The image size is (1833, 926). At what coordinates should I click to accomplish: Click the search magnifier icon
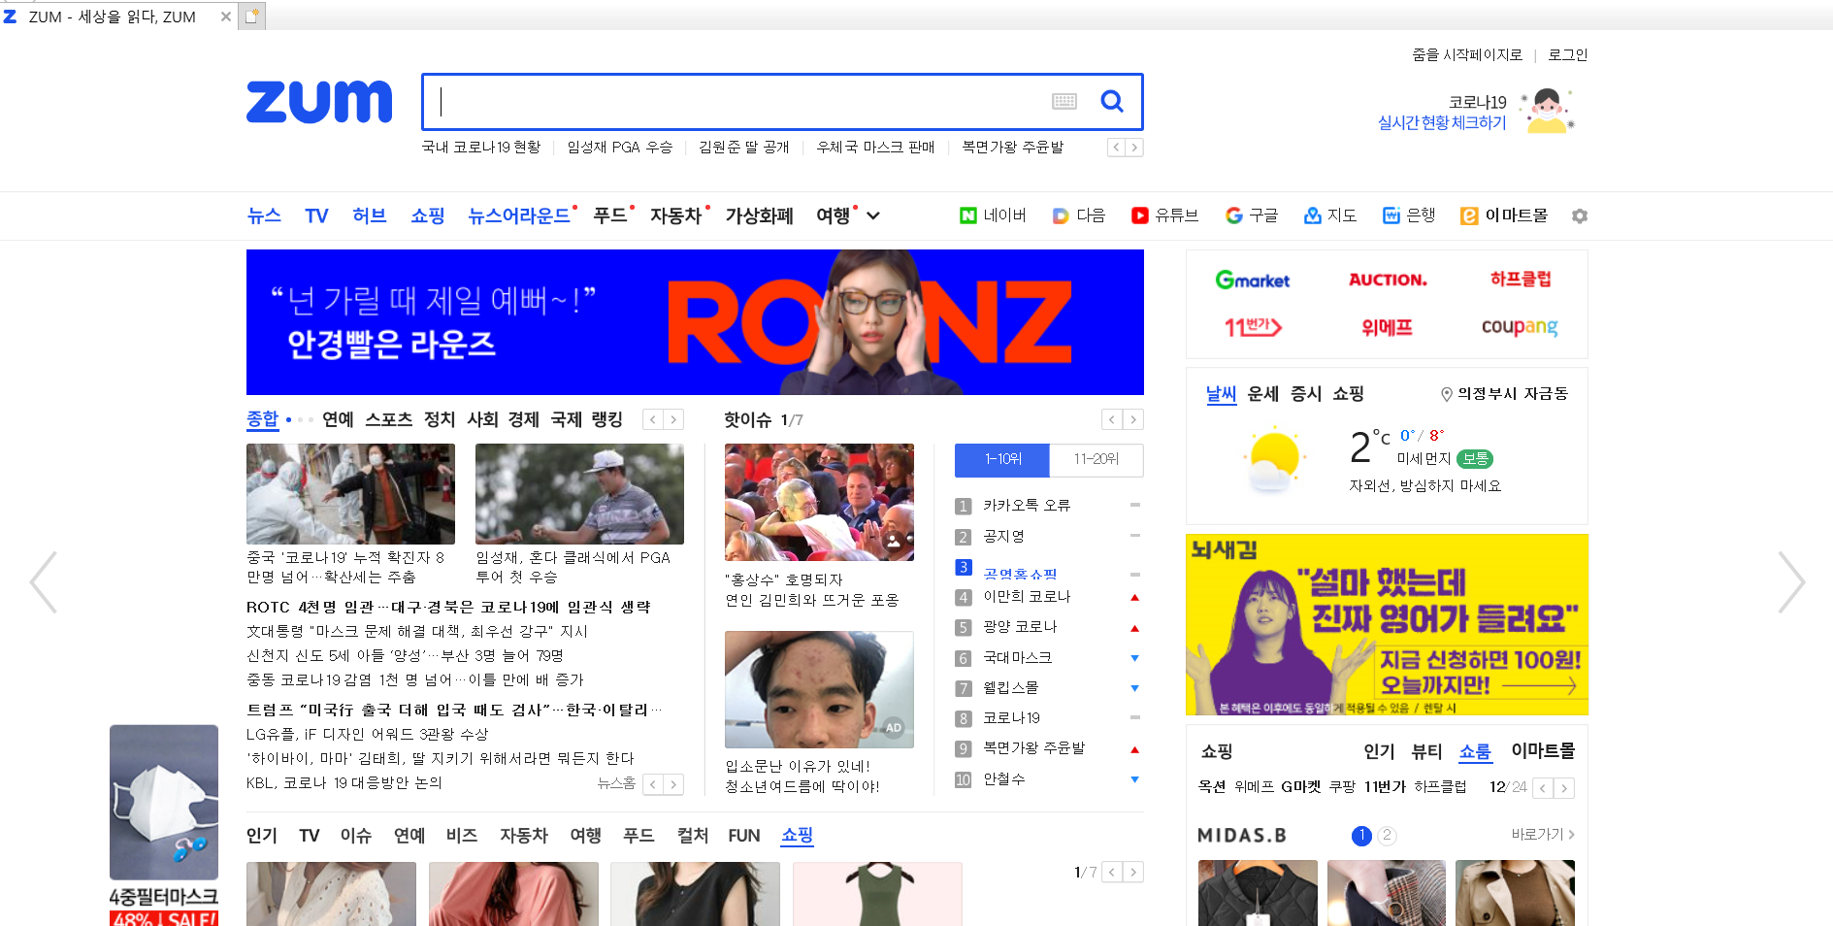(x=1112, y=101)
